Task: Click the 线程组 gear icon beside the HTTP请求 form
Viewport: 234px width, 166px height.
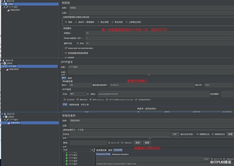Action: coord(5,63)
